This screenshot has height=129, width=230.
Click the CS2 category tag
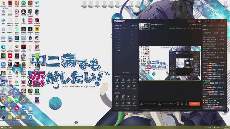point(153,28)
